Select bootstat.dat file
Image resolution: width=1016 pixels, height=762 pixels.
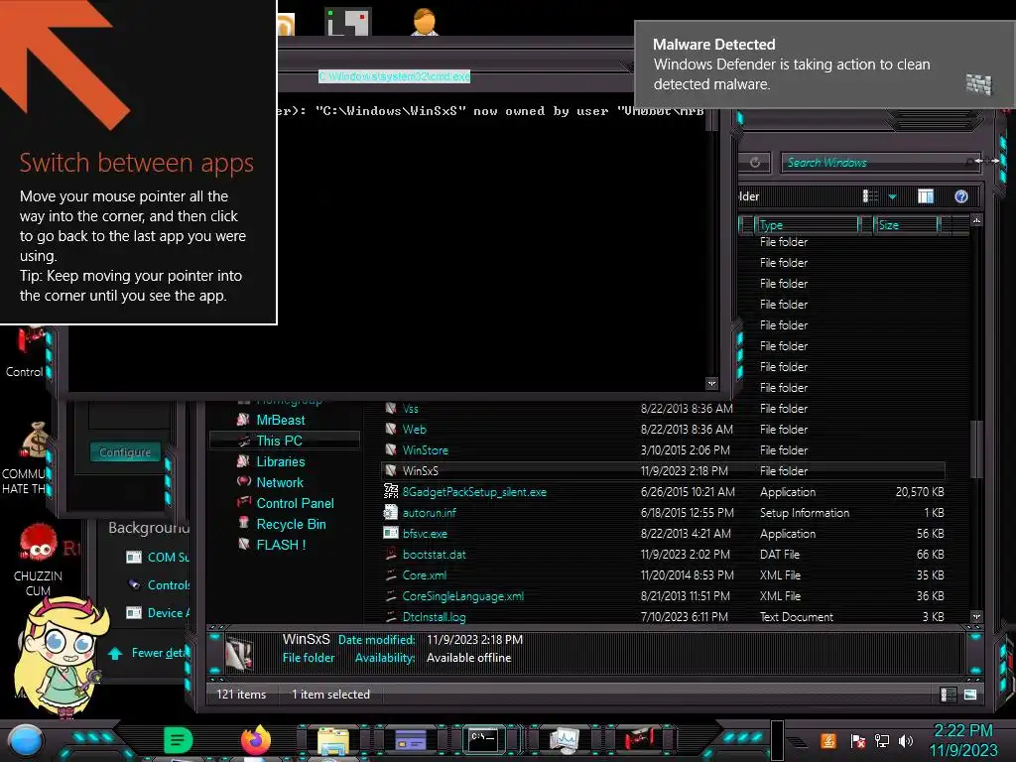point(435,554)
